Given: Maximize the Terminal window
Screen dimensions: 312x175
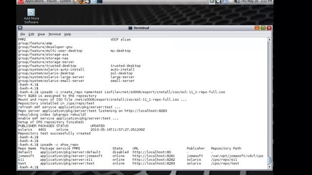Looking at the screenshot, I should pos(263,28).
